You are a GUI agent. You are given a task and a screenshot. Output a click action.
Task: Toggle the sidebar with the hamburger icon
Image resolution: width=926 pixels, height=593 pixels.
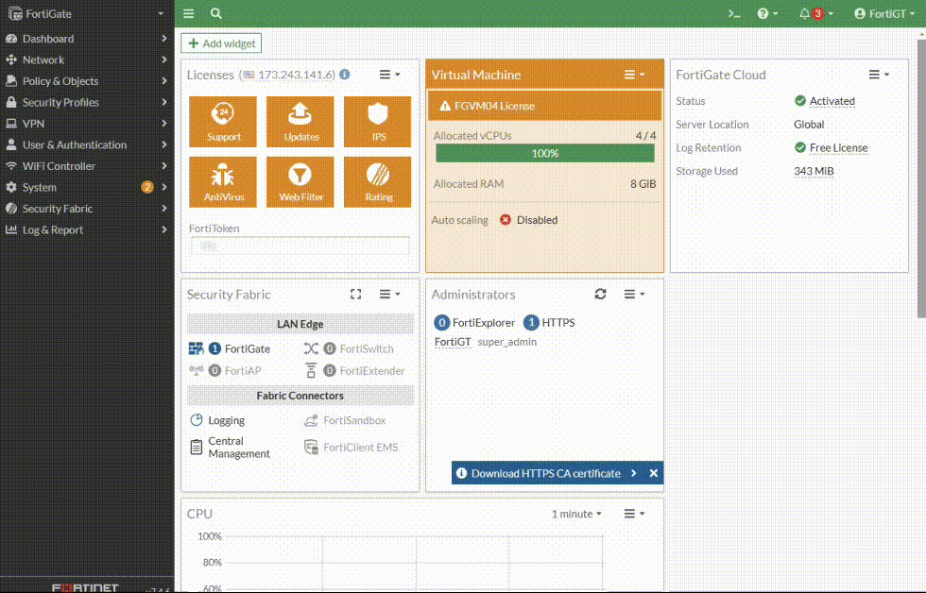pyautogui.click(x=188, y=13)
